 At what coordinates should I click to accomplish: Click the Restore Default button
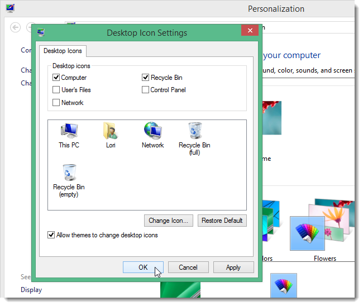222,221
